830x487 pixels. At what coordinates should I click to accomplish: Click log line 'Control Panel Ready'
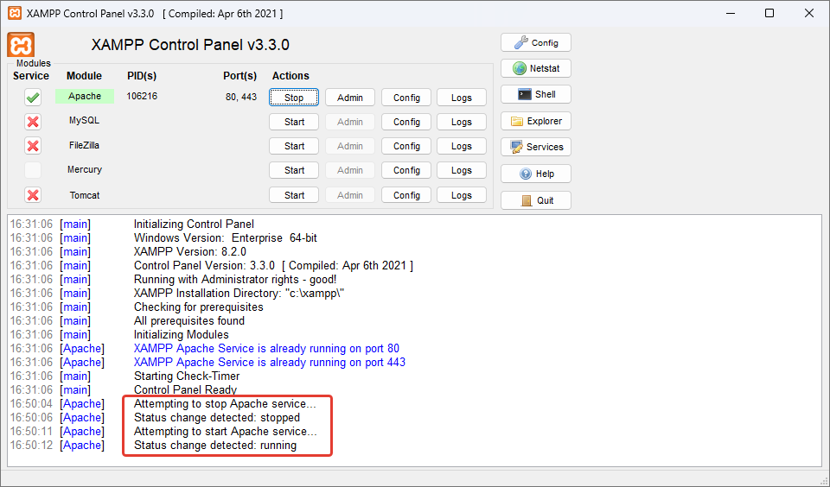pyautogui.click(x=185, y=389)
